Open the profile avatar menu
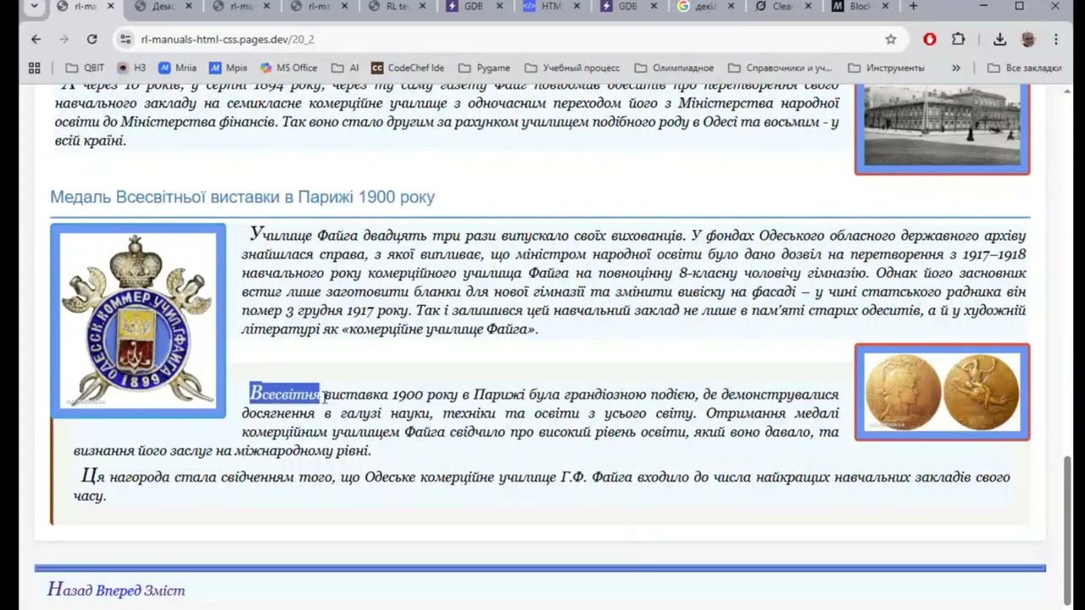This screenshot has height=610, width=1085. 1028,39
